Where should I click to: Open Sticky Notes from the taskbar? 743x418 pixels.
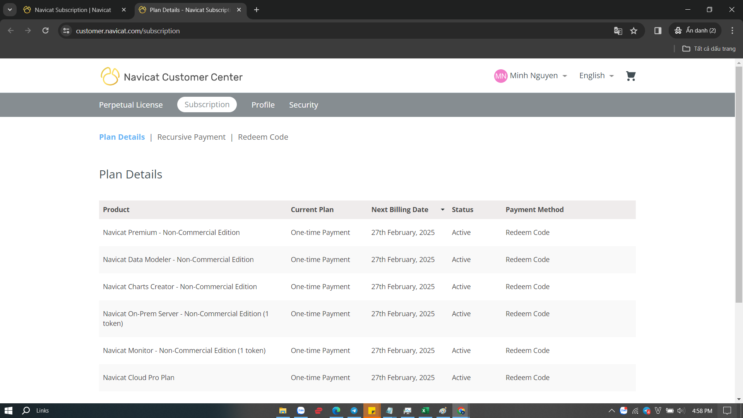372,411
